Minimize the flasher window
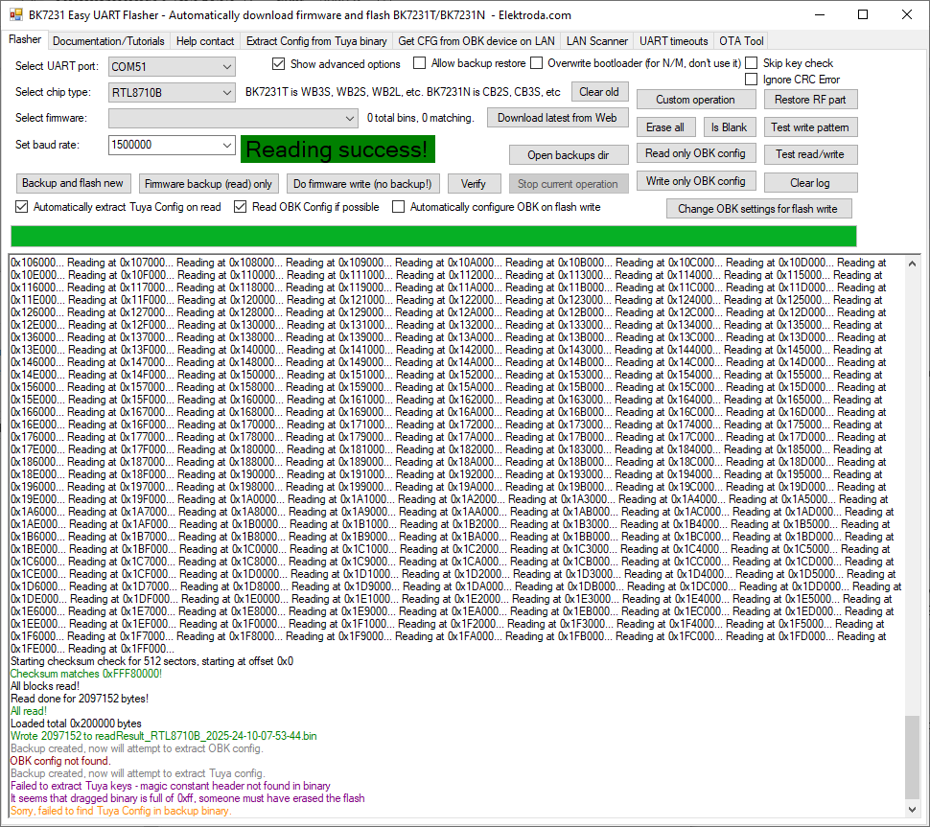The width and height of the screenshot is (930, 827). click(821, 14)
